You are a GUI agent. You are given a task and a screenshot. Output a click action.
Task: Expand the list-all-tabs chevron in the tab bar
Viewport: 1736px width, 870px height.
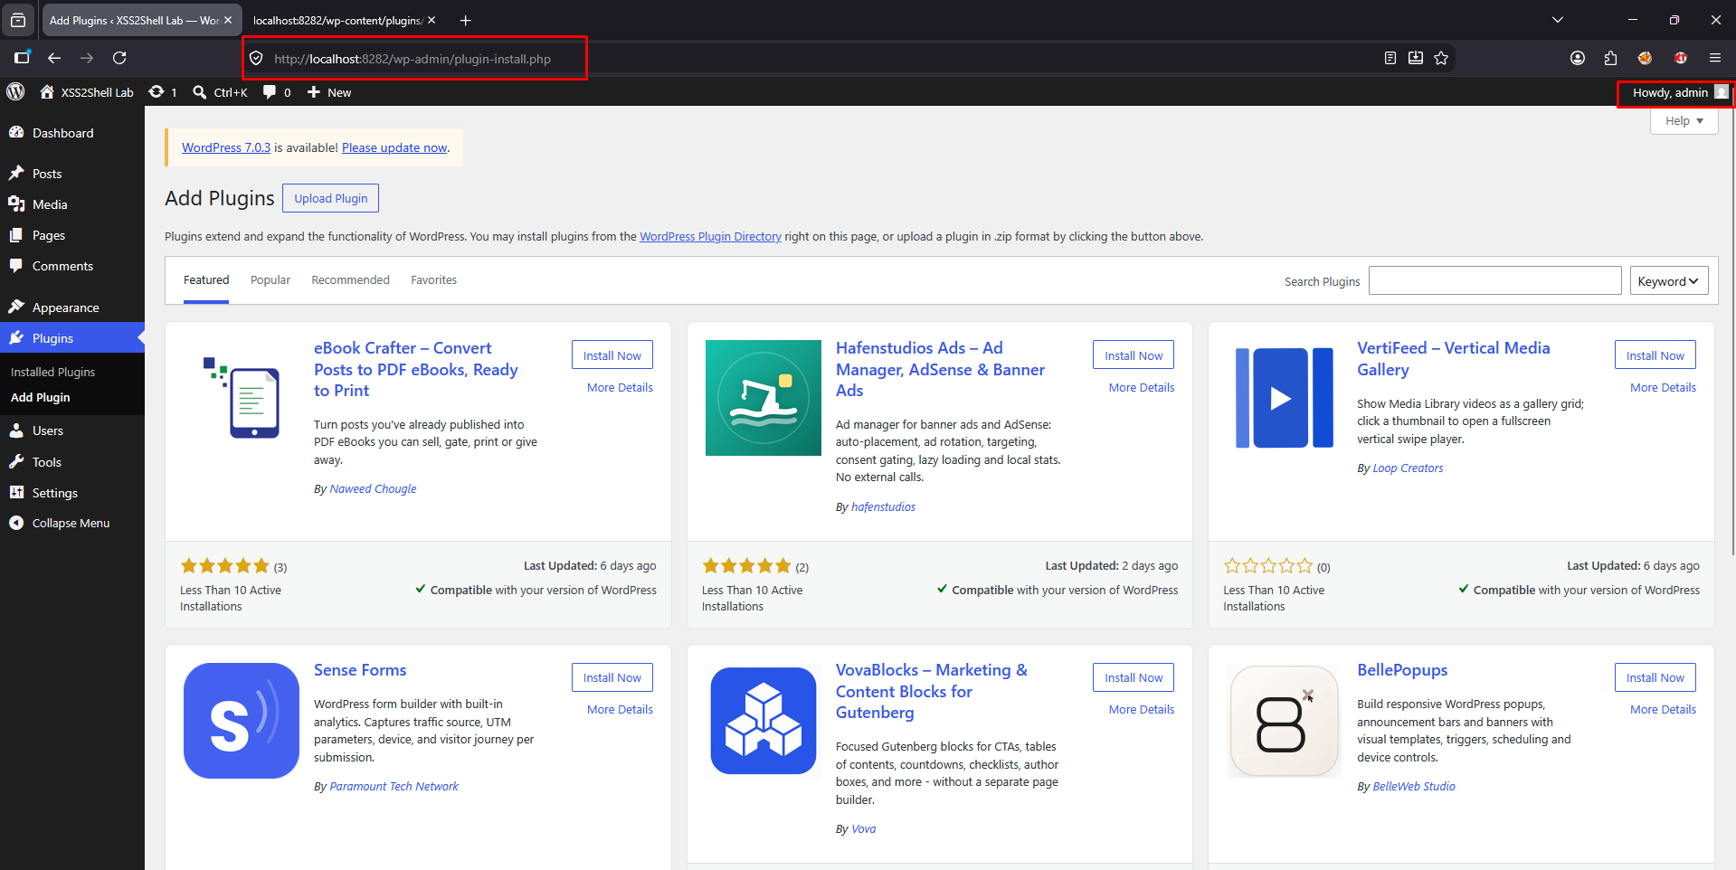pos(1558,20)
